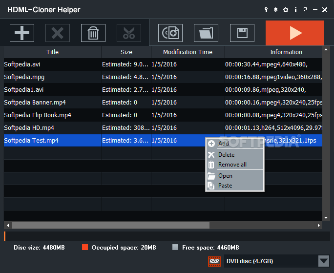Image resolution: width=334 pixels, height=273 pixels.
Task: Sort by the Modification Time column header
Action: pyautogui.click(x=188, y=52)
